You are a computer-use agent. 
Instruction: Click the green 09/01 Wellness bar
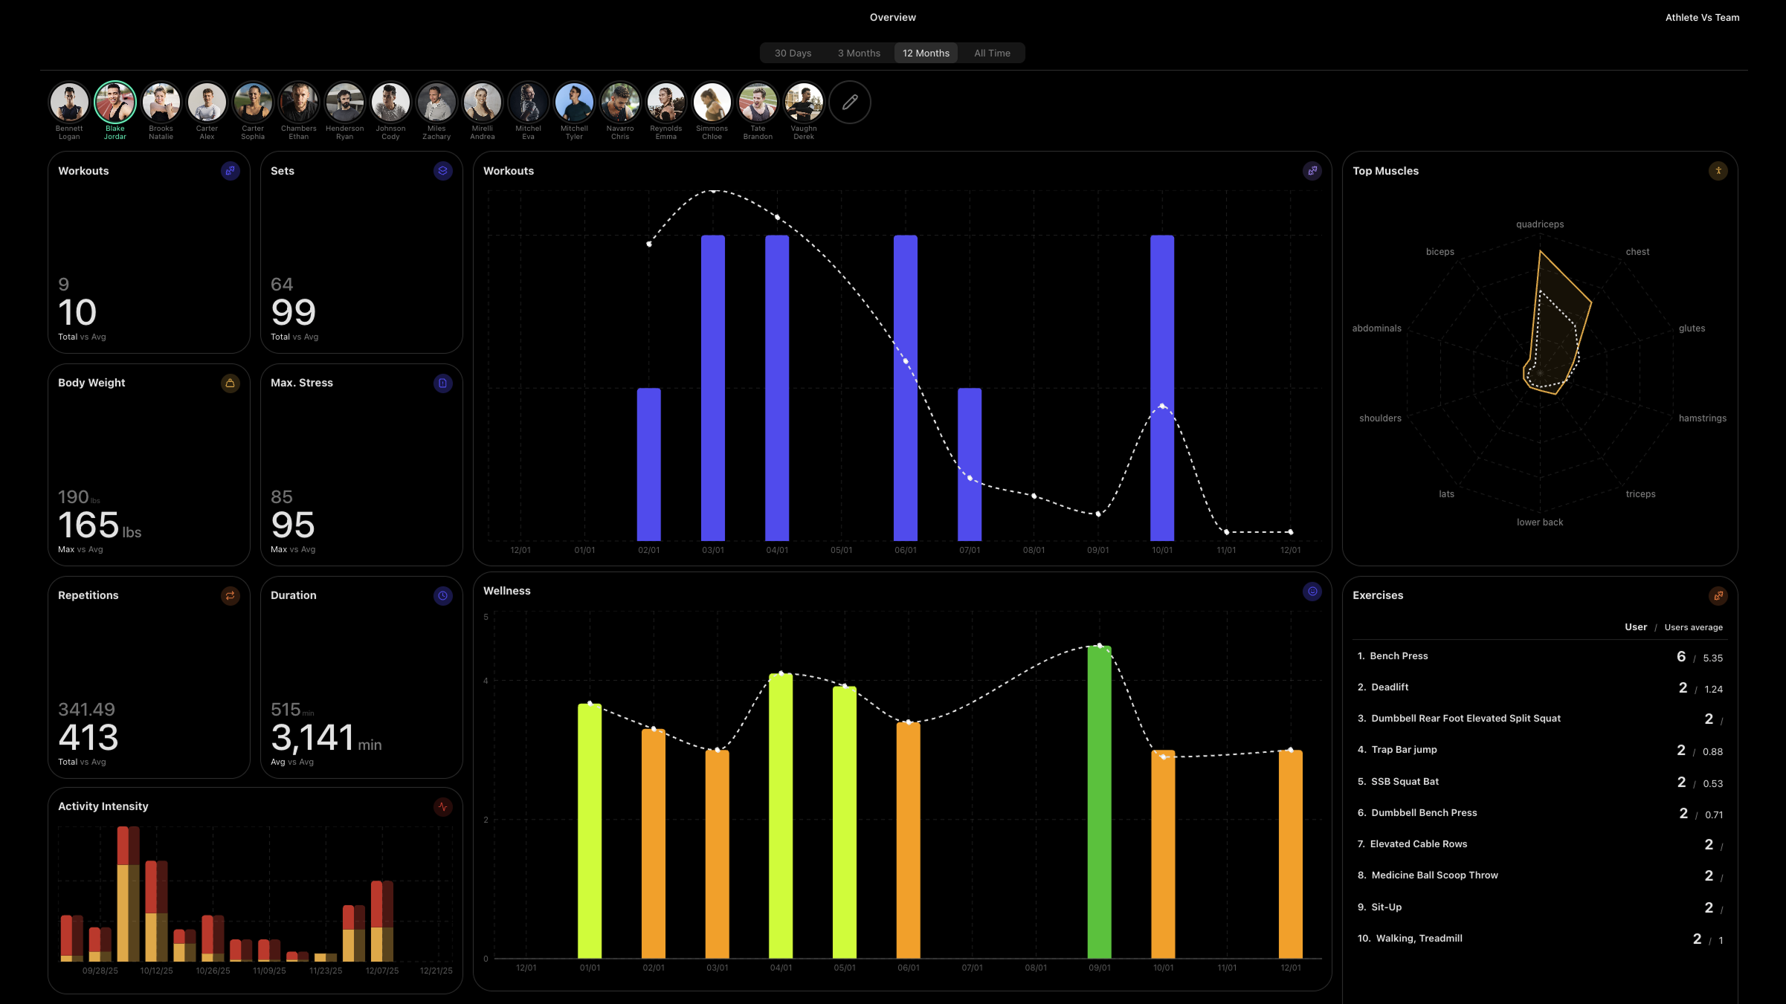tap(1099, 801)
